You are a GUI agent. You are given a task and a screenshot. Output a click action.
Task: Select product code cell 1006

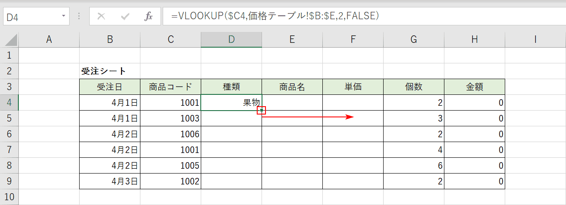pyautogui.click(x=171, y=134)
